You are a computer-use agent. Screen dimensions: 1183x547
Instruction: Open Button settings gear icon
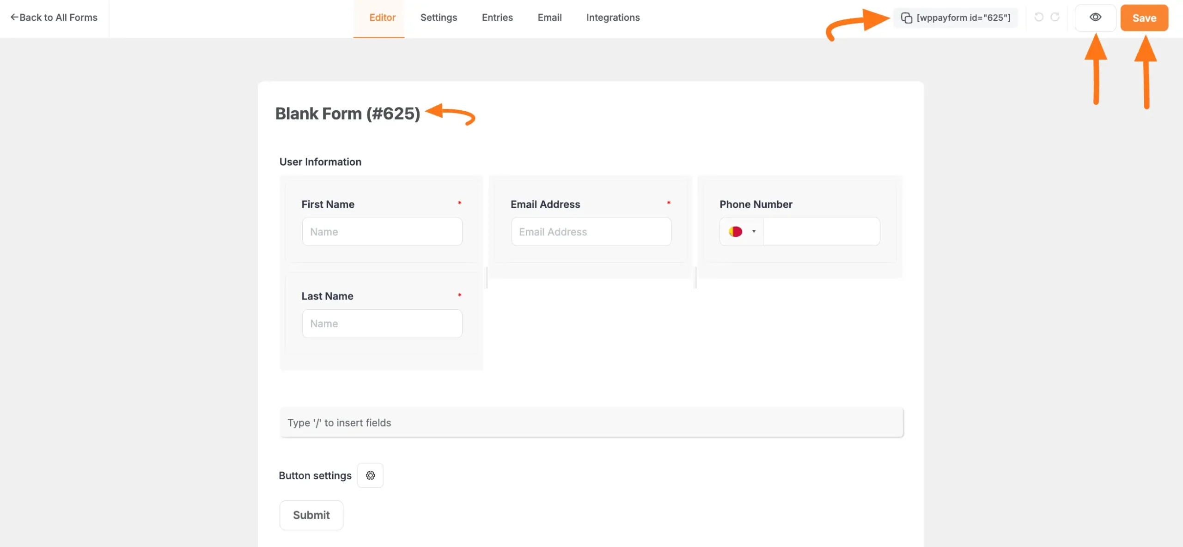click(x=370, y=475)
